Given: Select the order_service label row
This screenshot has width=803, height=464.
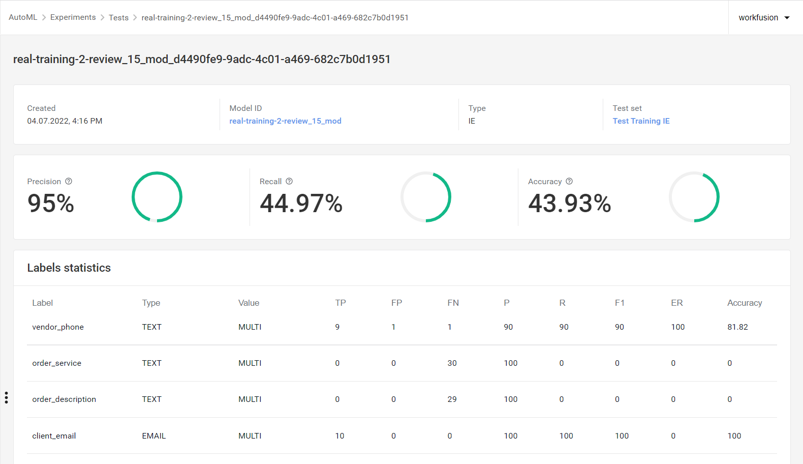Looking at the screenshot, I should 402,363.
